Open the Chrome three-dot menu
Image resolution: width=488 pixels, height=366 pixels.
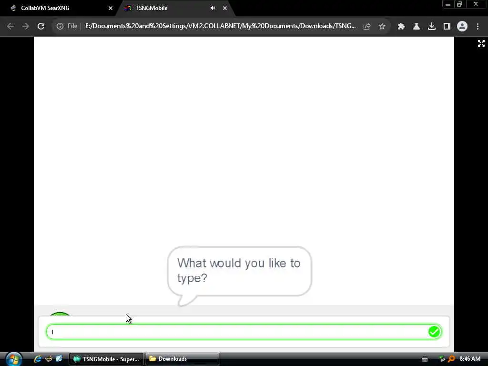478,27
